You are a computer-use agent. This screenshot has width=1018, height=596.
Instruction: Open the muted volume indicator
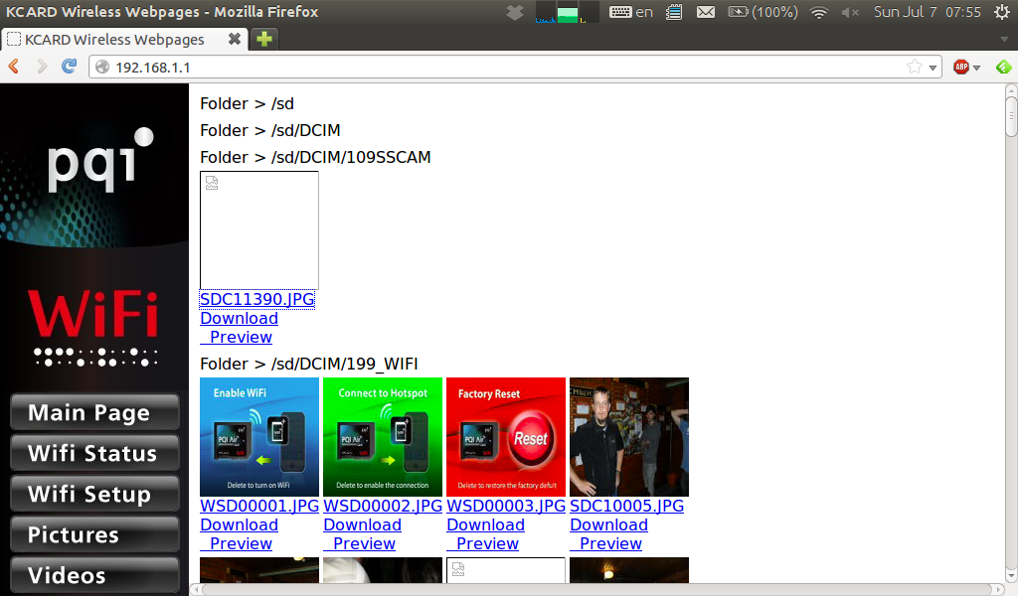(x=850, y=12)
